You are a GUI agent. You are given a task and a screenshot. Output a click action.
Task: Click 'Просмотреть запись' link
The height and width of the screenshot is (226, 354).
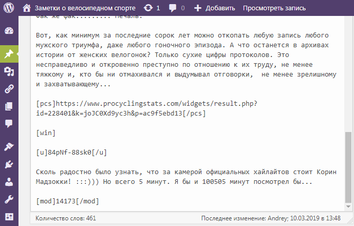pos(274,8)
